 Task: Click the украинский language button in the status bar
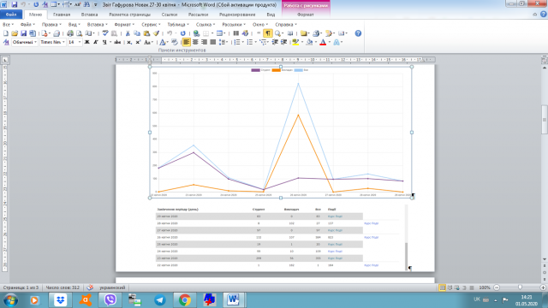(112, 287)
